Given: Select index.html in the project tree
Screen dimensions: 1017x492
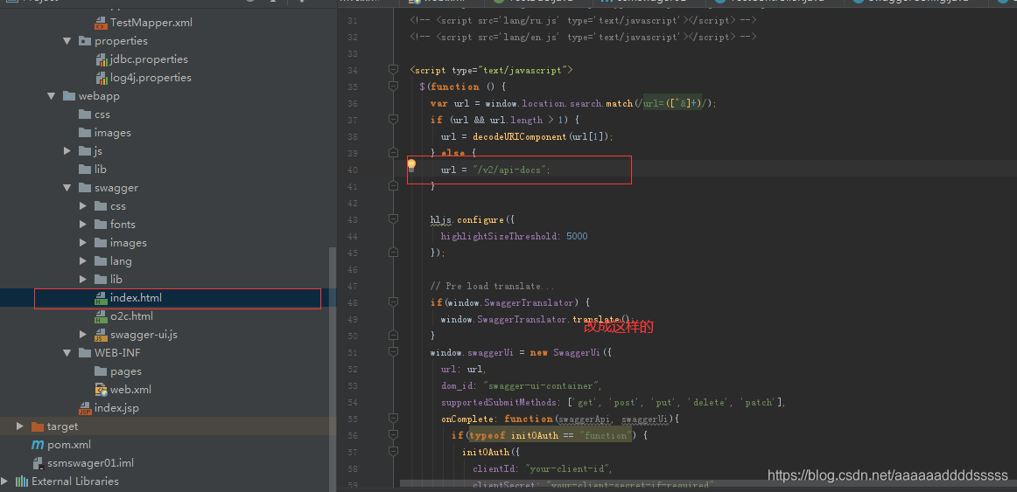Looking at the screenshot, I should [x=137, y=299].
